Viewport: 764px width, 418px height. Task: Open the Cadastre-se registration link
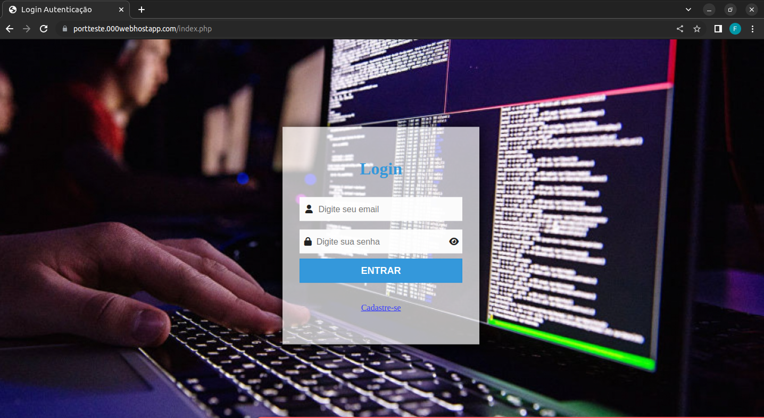click(380, 307)
